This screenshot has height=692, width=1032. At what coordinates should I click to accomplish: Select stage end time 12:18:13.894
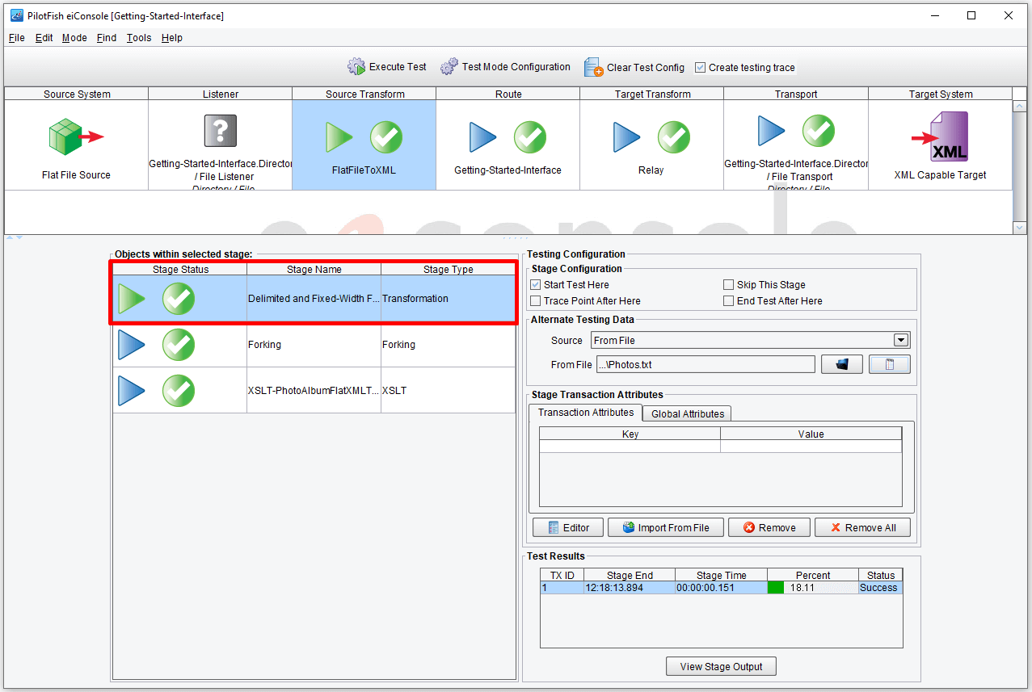(630, 588)
